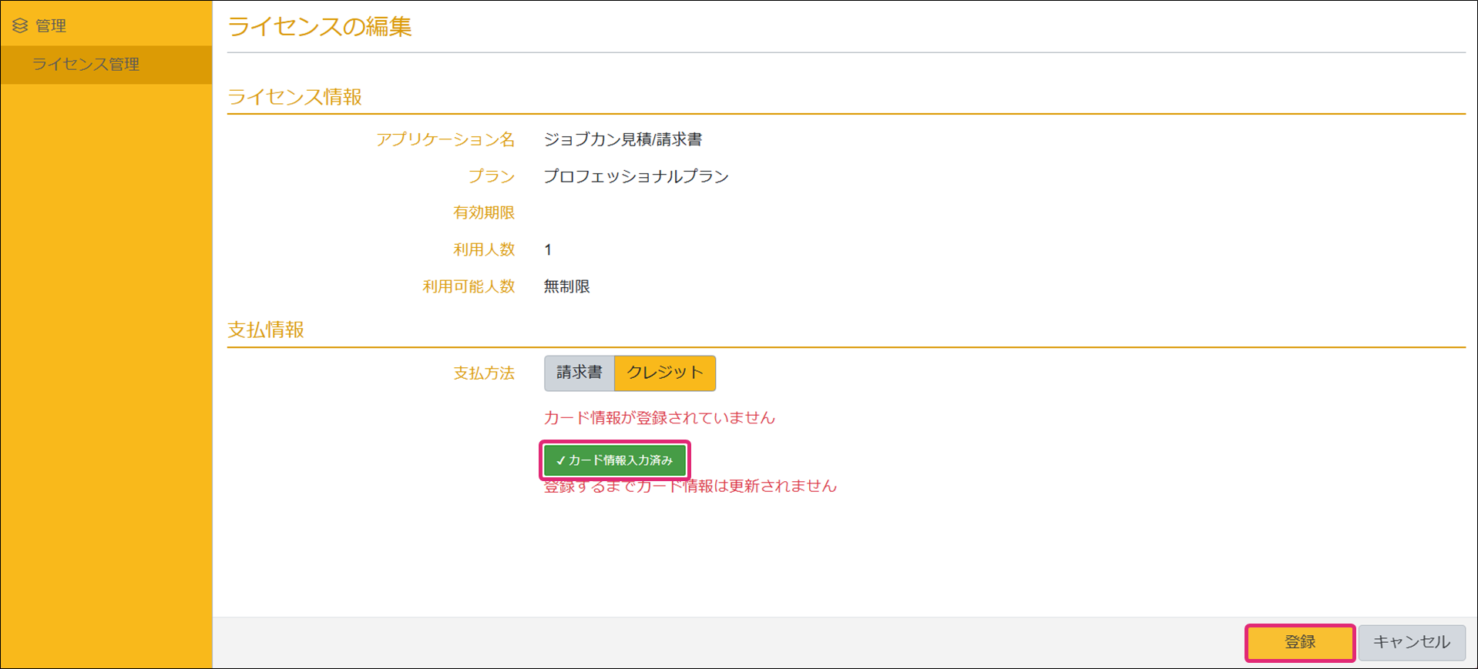This screenshot has height=669, width=1478.
Task: Click the ライセンスの編集 page title
Action: (x=319, y=27)
